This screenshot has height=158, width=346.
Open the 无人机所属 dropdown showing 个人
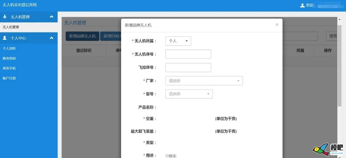(x=178, y=41)
